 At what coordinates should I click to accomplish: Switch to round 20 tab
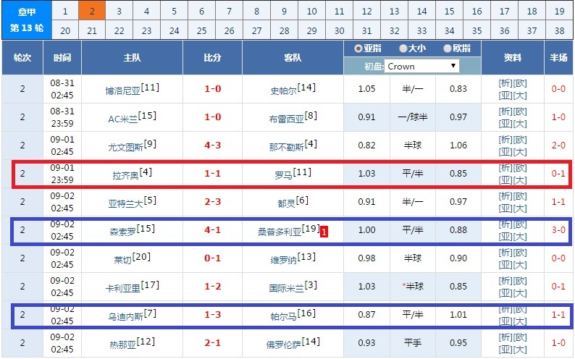[x=65, y=30]
